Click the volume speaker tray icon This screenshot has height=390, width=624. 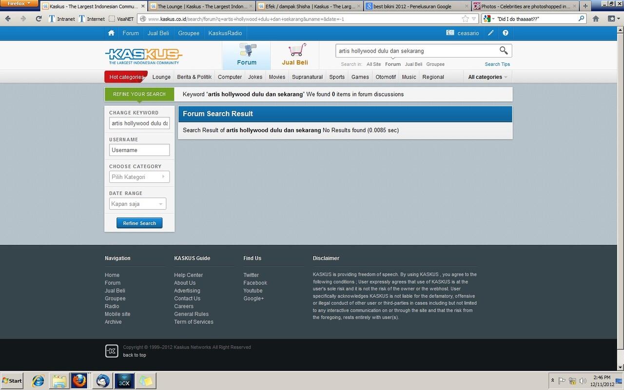(x=583, y=381)
